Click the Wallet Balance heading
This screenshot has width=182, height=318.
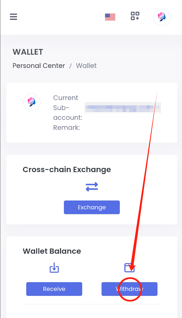52,251
